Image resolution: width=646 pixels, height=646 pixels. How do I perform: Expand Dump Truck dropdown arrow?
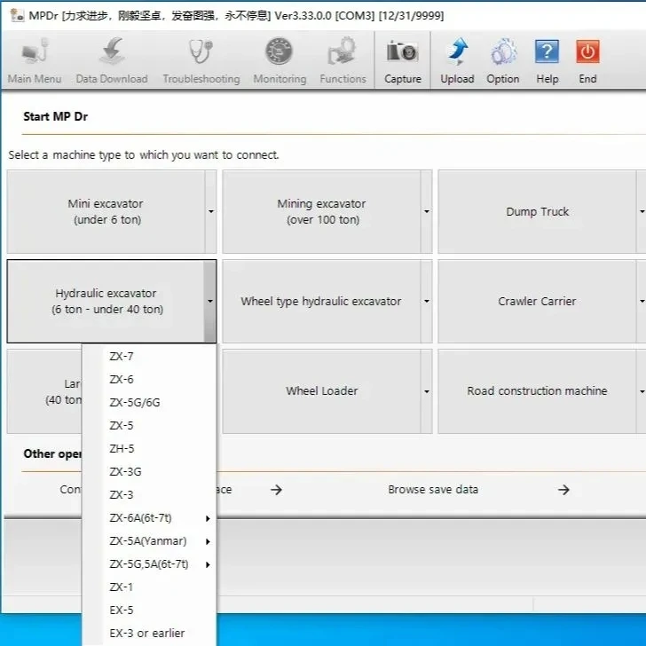click(642, 211)
